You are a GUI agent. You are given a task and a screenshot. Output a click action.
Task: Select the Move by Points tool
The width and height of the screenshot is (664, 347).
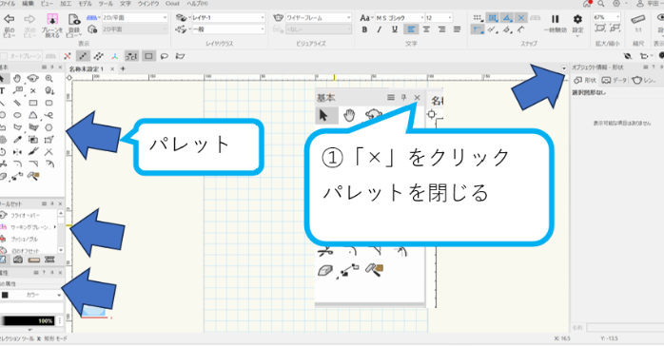[x=17, y=176]
